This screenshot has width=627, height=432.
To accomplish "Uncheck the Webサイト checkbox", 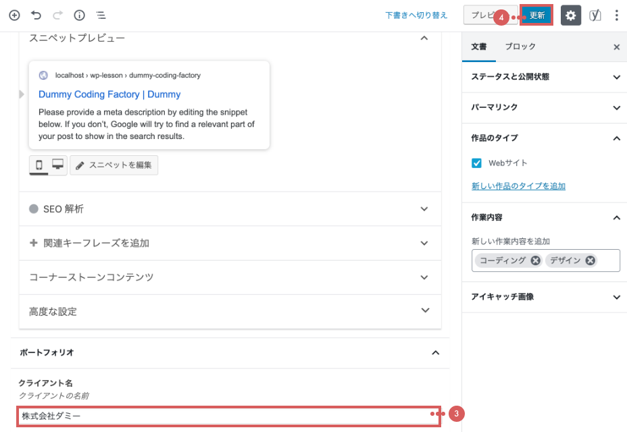I will [x=476, y=163].
